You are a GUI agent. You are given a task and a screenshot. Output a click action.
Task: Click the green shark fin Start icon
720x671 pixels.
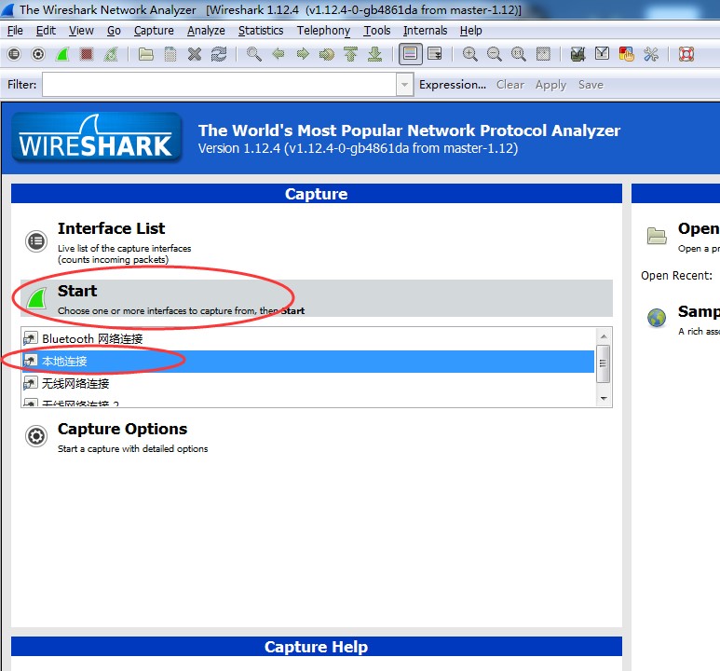tap(36, 299)
